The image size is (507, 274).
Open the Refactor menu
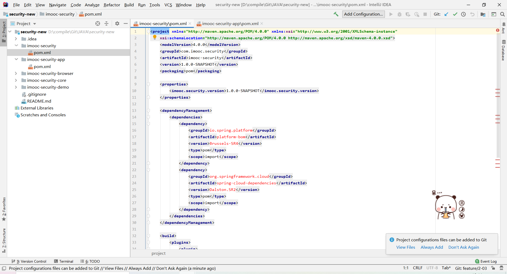(112, 5)
